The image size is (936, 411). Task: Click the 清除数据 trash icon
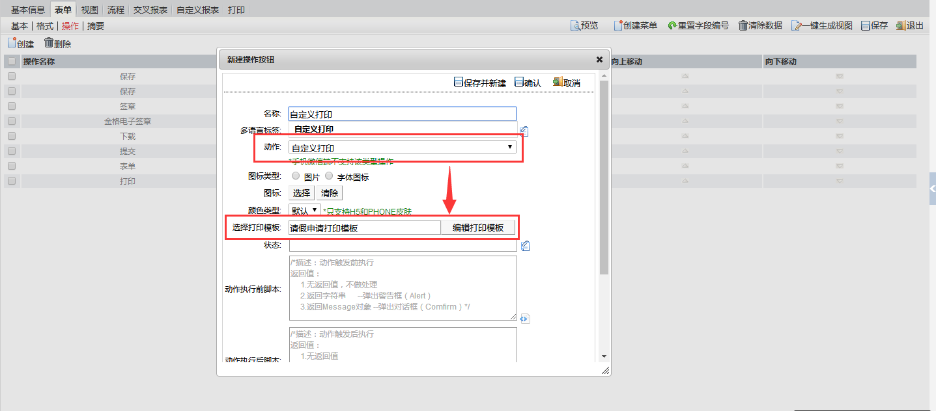pyautogui.click(x=743, y=25)
